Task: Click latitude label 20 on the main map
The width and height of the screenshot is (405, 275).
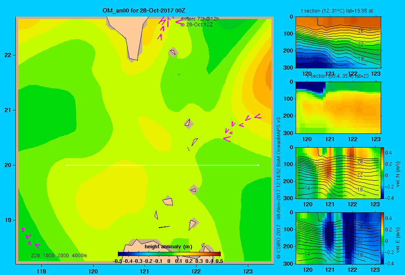Action: (x=8, y=165)
